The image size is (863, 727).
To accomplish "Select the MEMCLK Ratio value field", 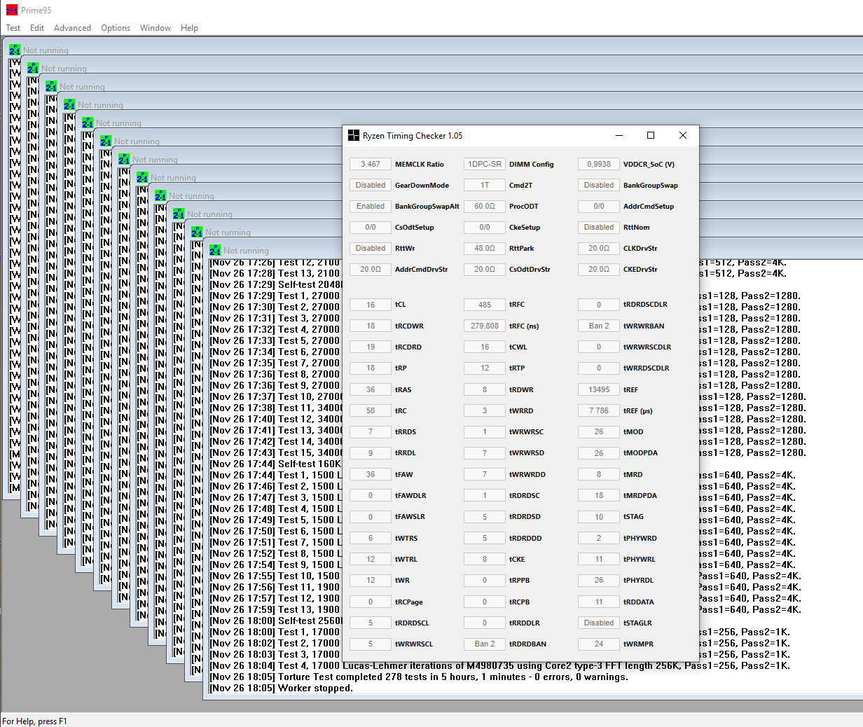I will coord(371,164).
